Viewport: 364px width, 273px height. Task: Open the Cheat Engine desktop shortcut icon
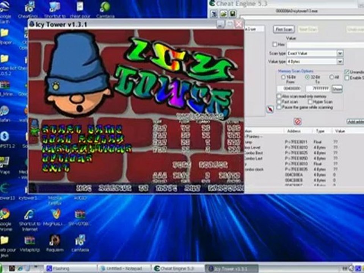pyautogui.click(x=30, y=7)
